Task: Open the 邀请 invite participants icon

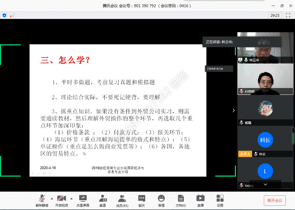Action: (x=103, y=198)
